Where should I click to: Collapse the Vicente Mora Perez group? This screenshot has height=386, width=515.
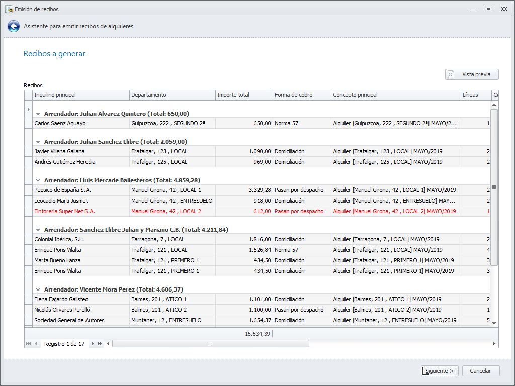click(38, 289)
